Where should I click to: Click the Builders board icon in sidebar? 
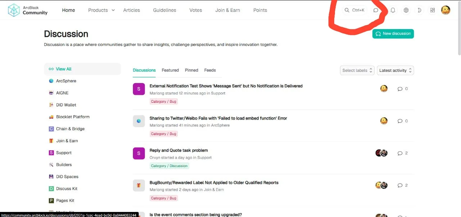coord(51,165)
